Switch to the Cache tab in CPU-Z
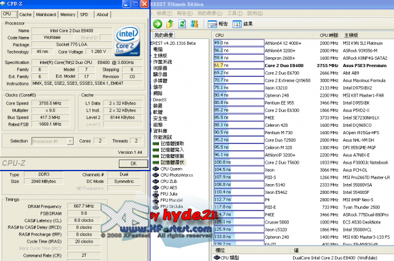 25,15
